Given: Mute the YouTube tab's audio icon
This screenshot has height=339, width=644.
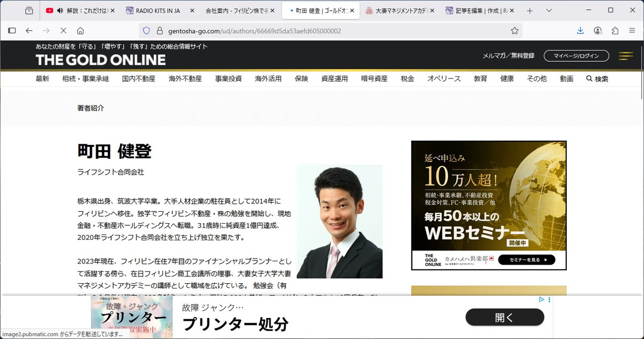Looking at the screenshot, I should [x=60, y=11].
